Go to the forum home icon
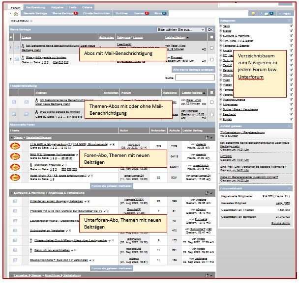 tap(16, 14)
